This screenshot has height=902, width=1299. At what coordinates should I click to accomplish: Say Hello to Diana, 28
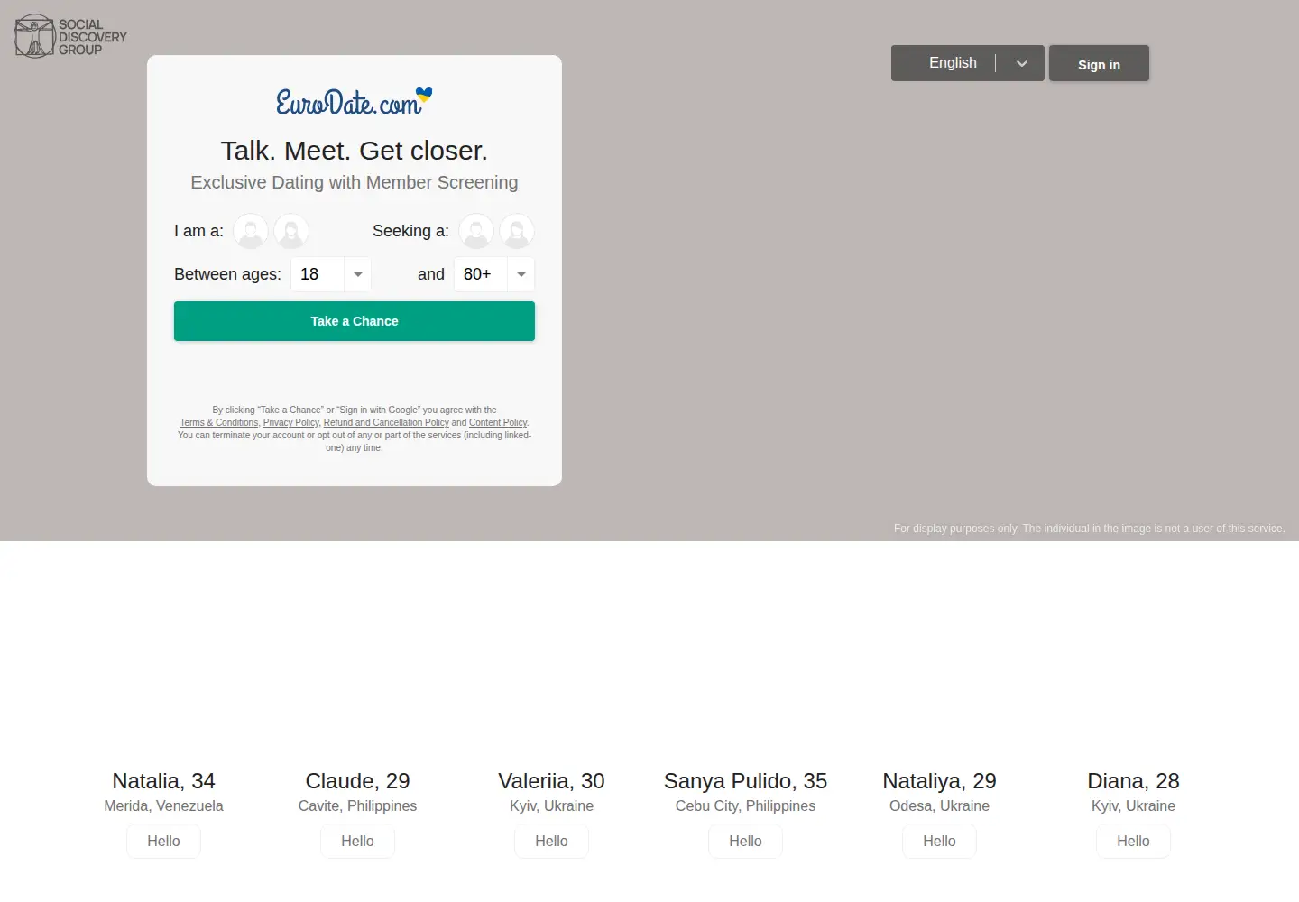[1133, 841]
